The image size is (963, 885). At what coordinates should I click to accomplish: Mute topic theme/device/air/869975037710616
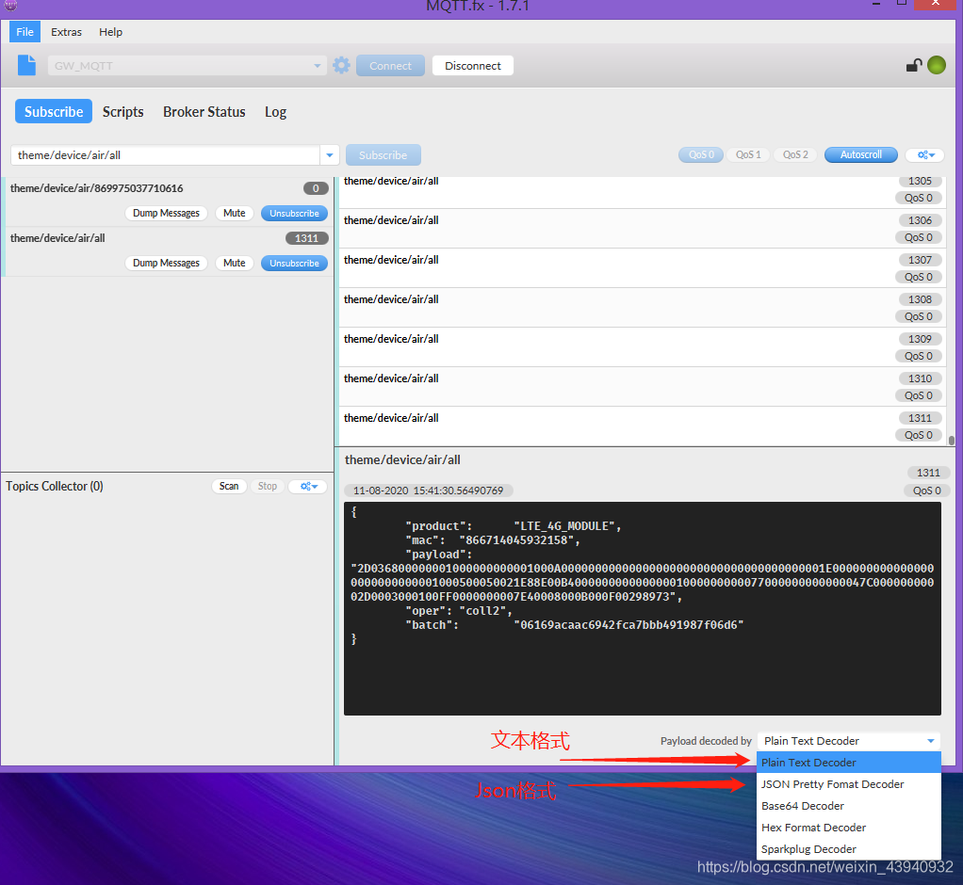(x=234, y=213)
